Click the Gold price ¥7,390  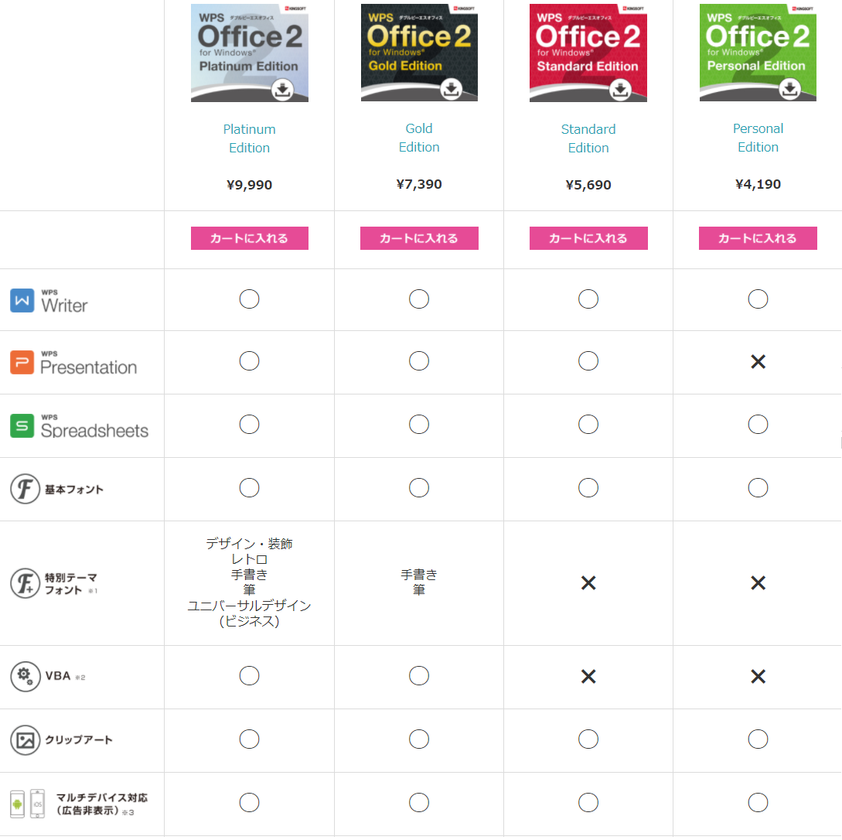click(x=419, y=185)
